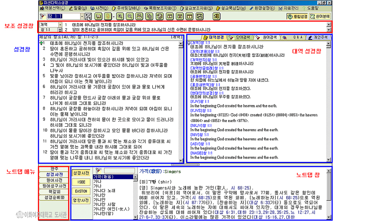Open the [NASB]창 1:1 link
Viewport: 368px width, 224px height.
201,153
